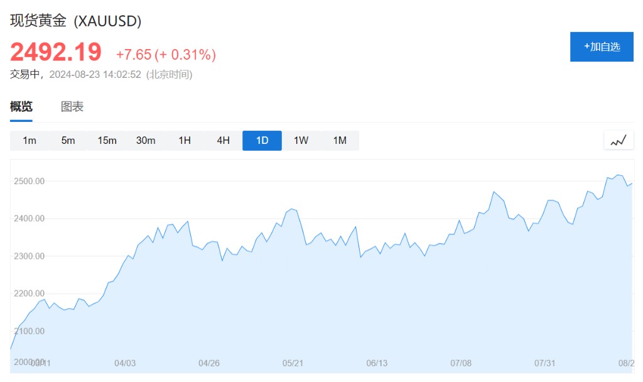The width and height of the screenshot is (643, 382).
Task: Click the active 1D interval
Action: [x=262, y=141]
